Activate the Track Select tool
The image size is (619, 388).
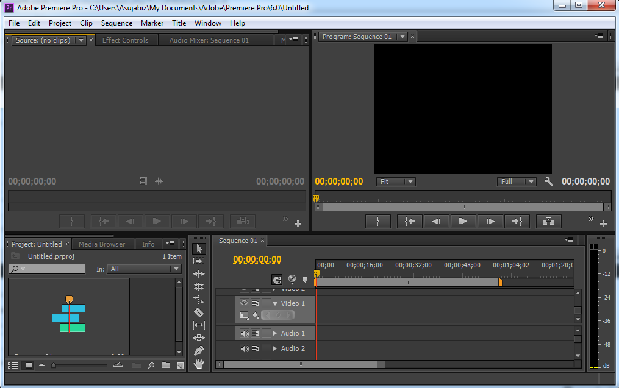pos(199,261)
